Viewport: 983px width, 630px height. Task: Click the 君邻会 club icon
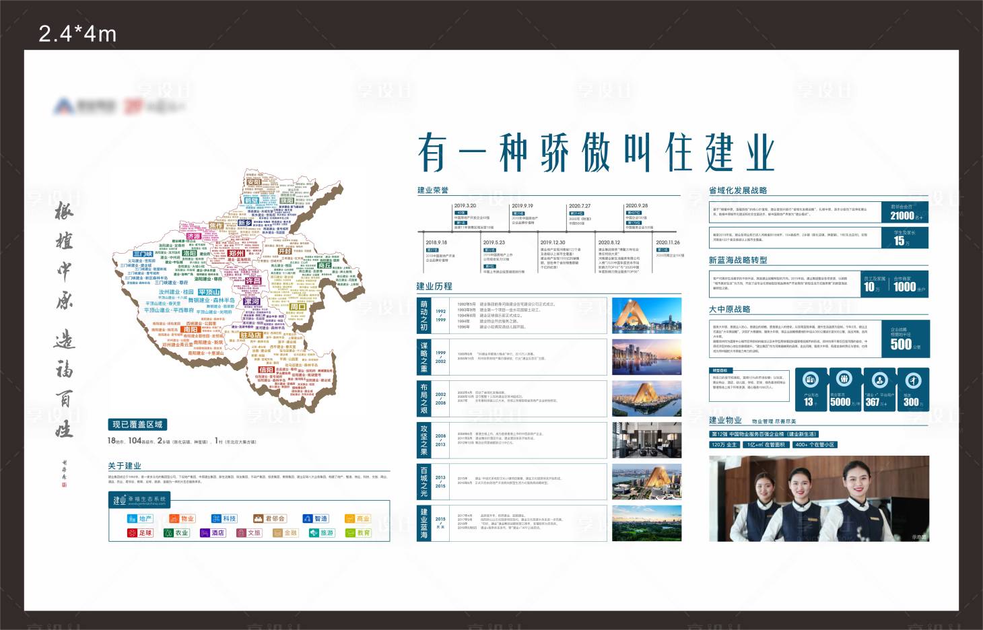tap(269, 518)
